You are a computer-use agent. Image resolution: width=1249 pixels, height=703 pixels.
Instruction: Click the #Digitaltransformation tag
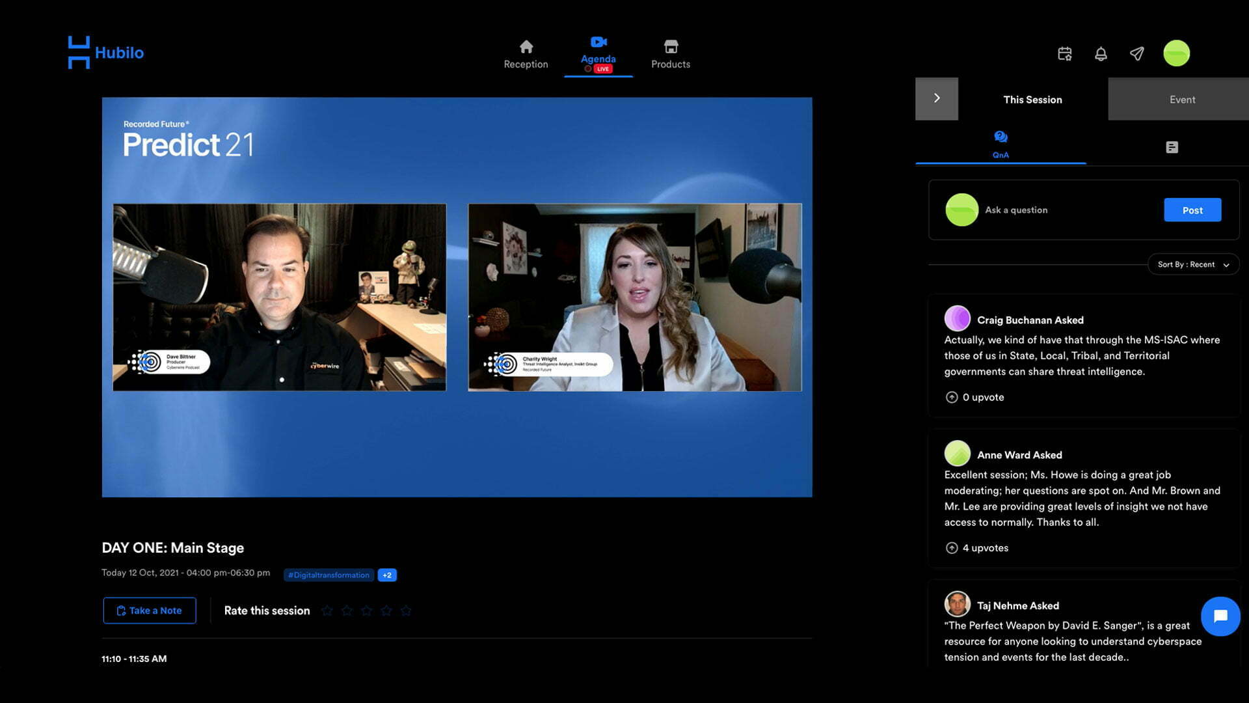tap(329, 575)
